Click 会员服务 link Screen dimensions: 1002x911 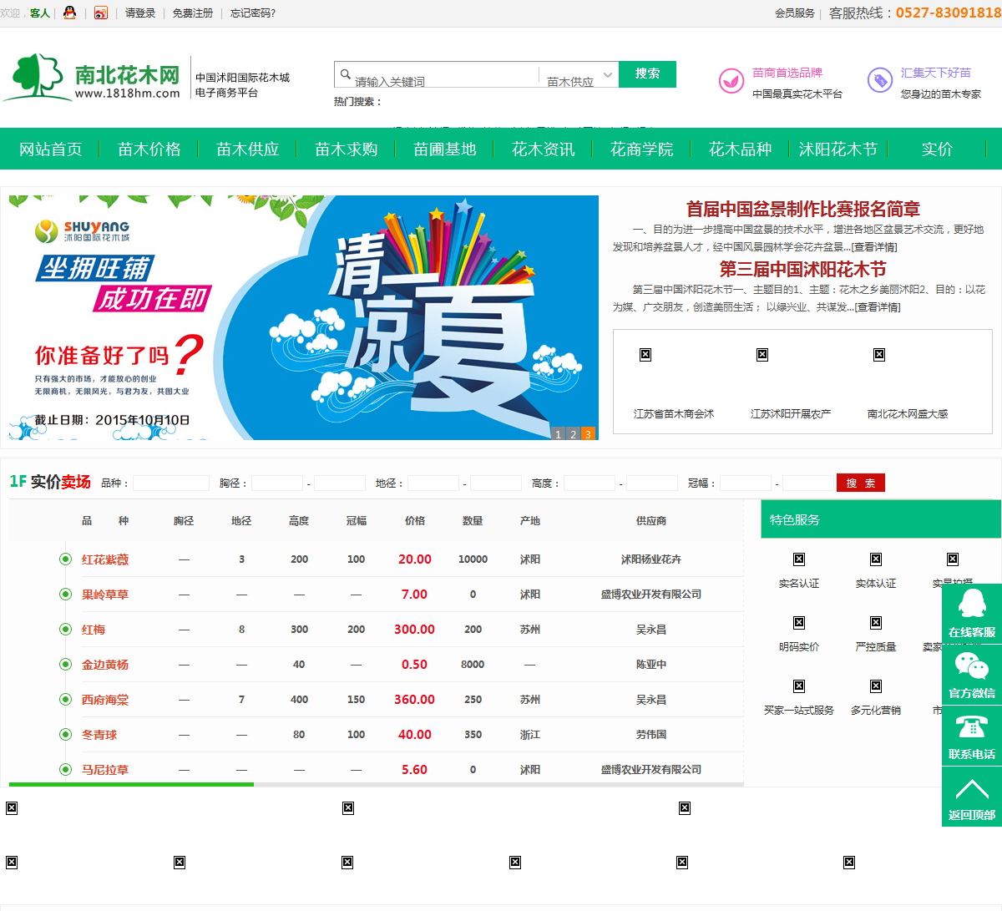coord(795,13)
